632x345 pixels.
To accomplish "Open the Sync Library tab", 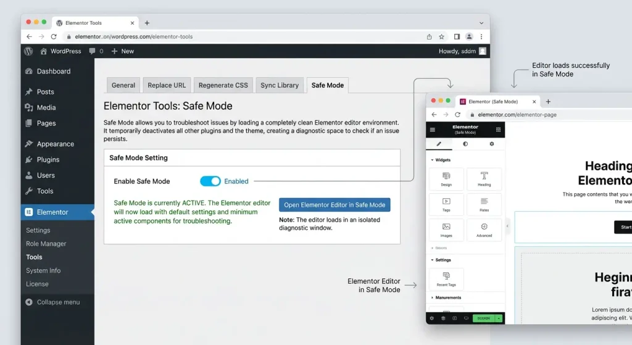I will [x=280, y=85].
